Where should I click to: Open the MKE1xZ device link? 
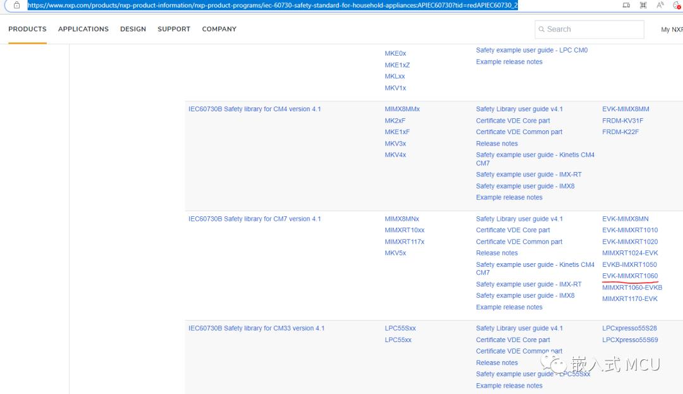coord(397,65)
